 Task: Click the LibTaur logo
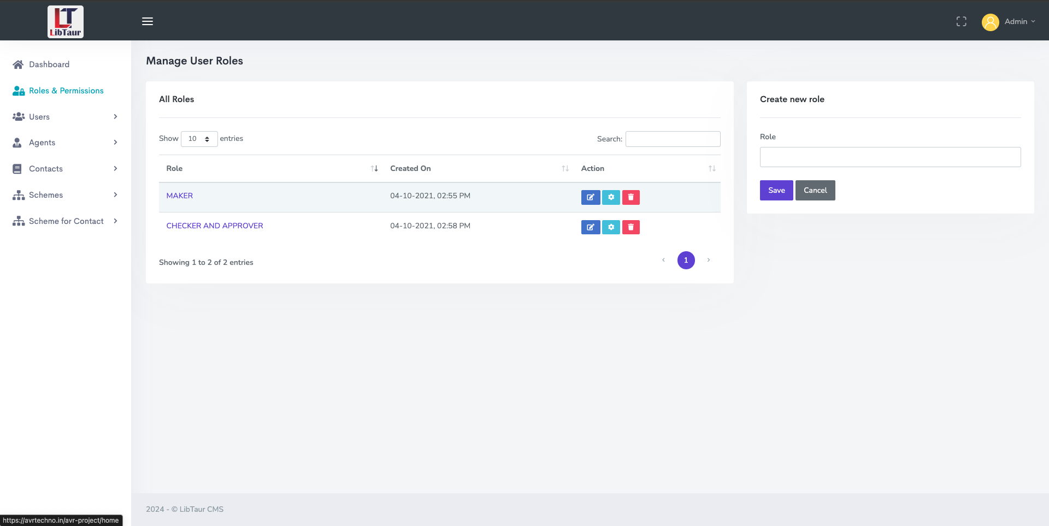(x=66, y=22)
